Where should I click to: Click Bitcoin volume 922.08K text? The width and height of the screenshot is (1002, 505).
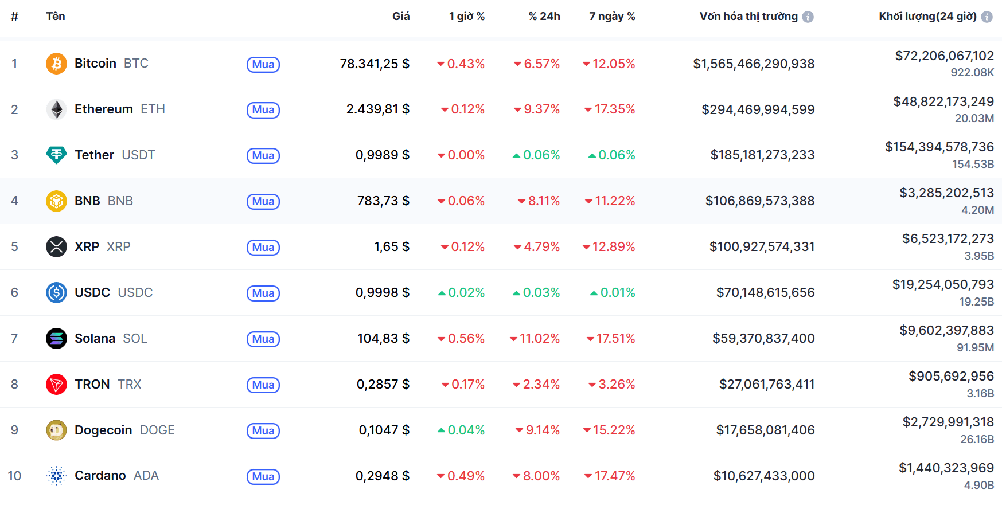(972, 73)
